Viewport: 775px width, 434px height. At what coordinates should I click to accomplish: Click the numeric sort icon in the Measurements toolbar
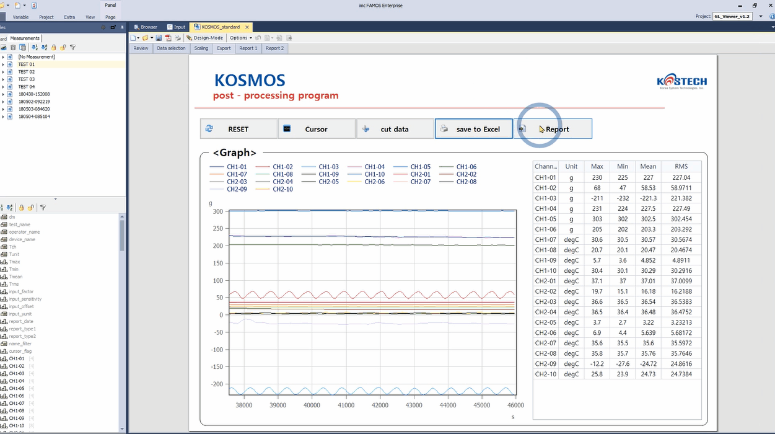(34, 47)
